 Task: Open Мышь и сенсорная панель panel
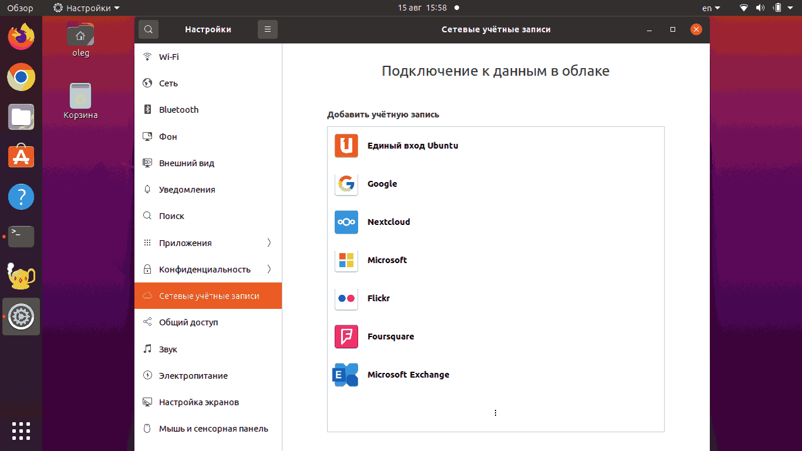pyautogui.click(x=208, y=429)
